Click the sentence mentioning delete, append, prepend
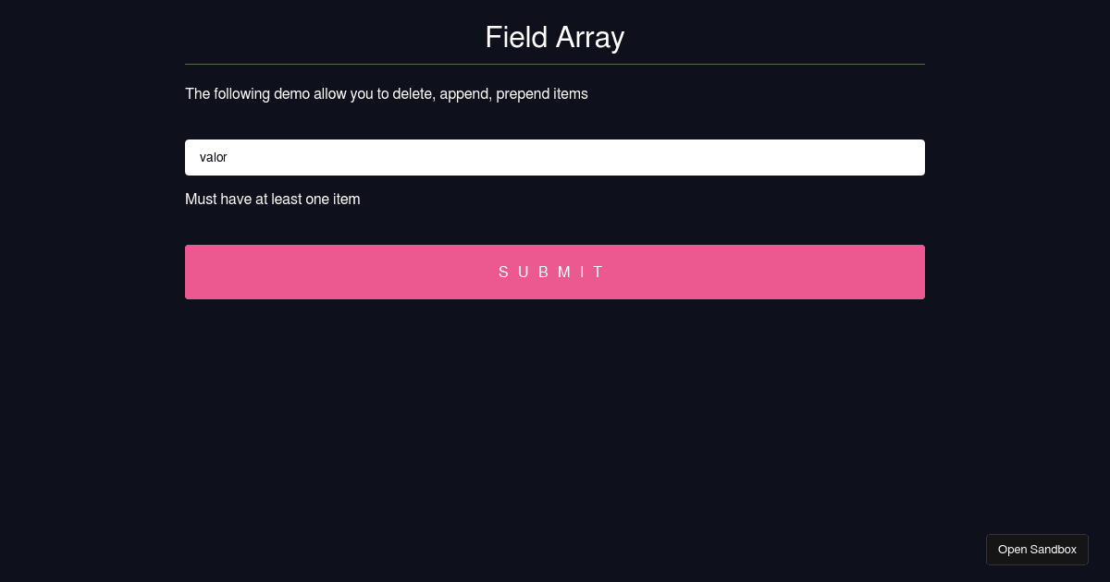 pyautogui.click(x=387, y=93)
